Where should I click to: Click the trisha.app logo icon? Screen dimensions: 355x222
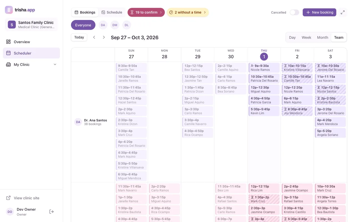9,10
